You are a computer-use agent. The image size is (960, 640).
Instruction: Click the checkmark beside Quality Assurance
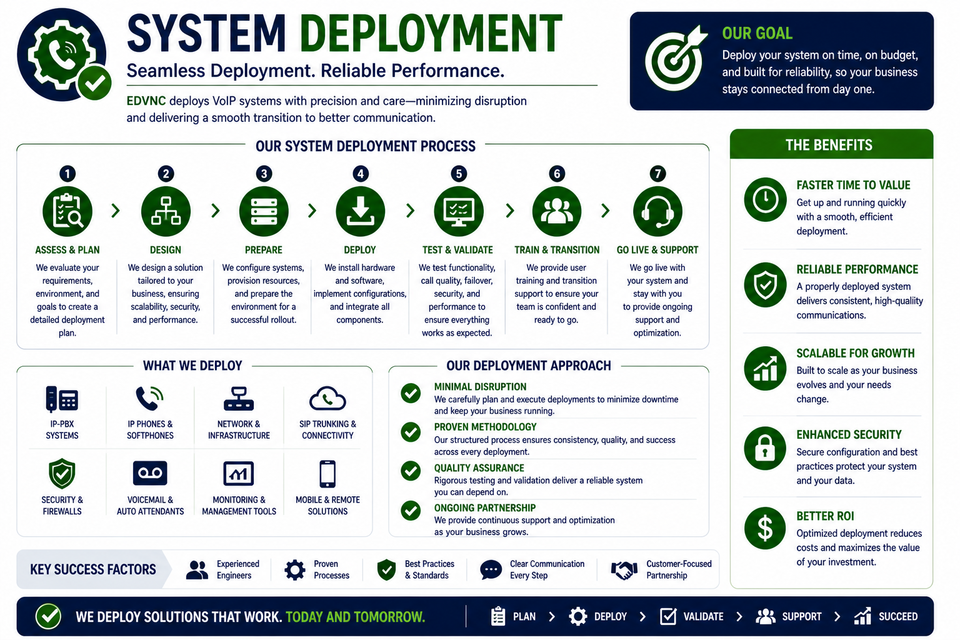(x=411, y=471)
